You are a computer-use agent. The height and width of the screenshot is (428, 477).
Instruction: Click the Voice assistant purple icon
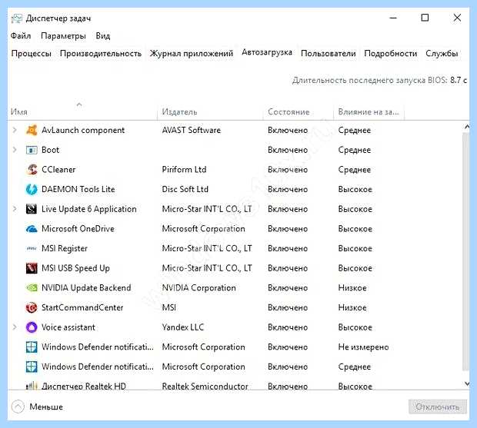(x=32, y=327)
